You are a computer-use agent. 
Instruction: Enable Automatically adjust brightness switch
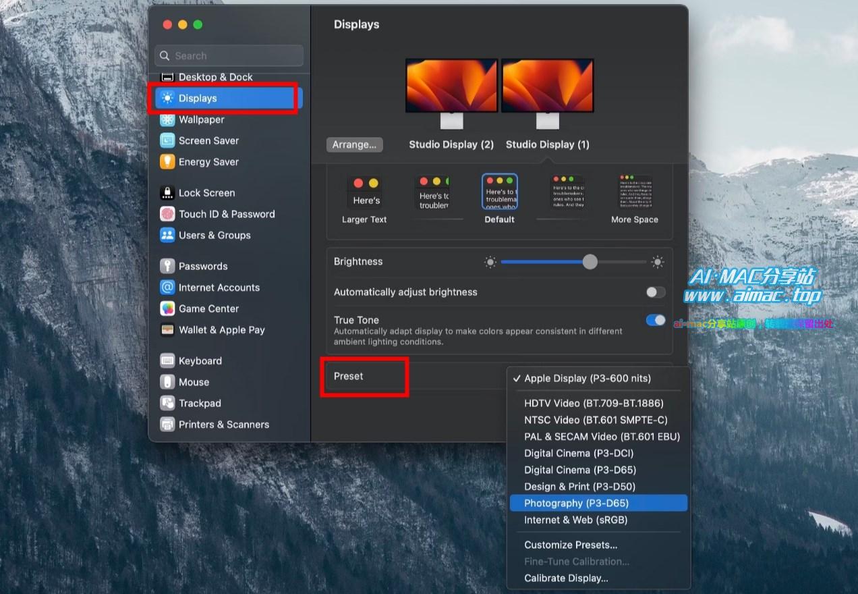[x=656, y=292]
